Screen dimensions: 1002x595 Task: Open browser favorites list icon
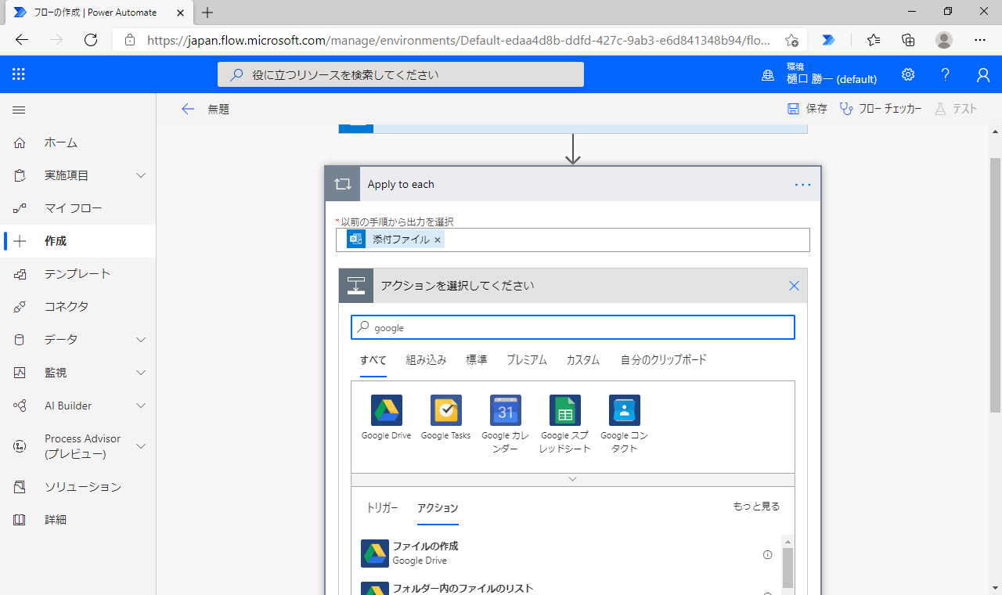click(x=874, y=40)
